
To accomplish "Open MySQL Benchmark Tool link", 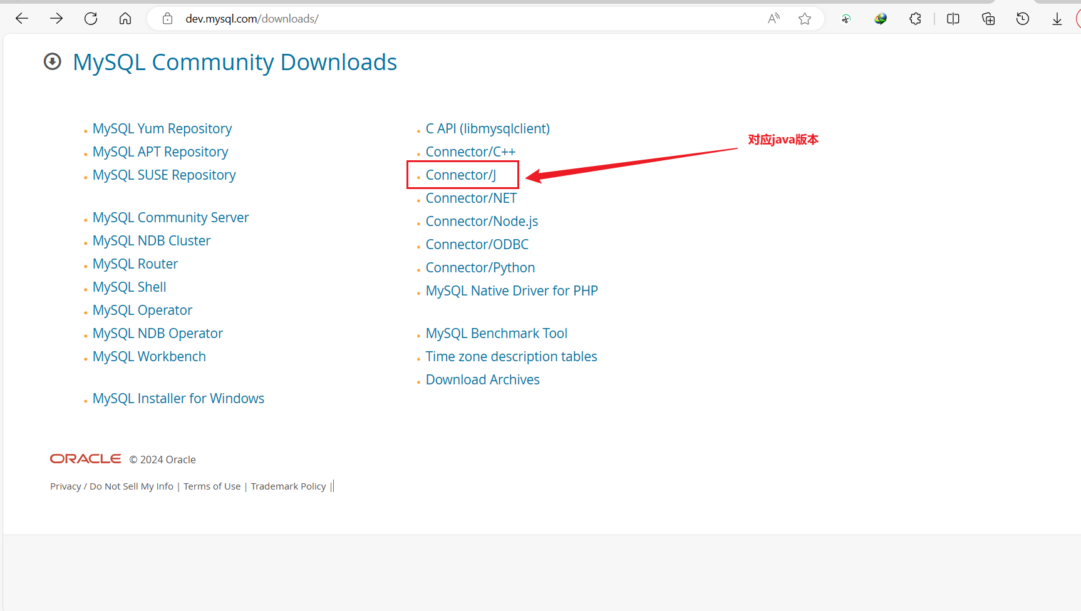I will (497, 334).
